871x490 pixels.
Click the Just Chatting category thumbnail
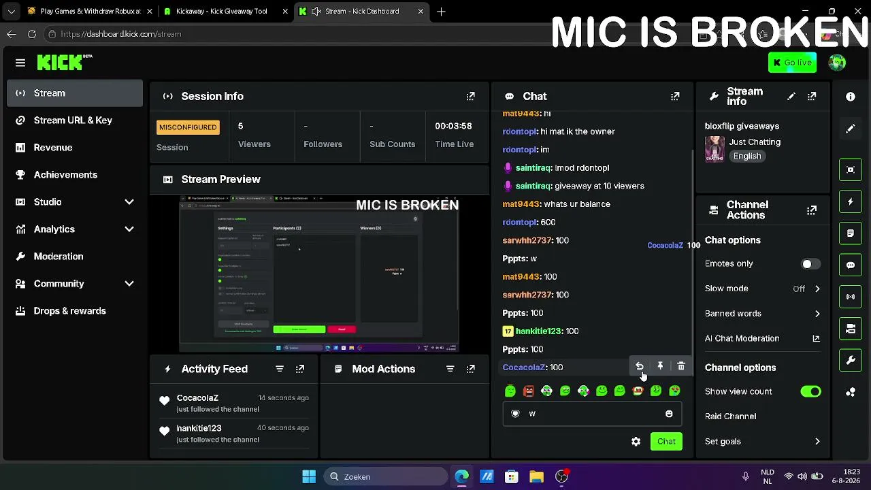tap(714, 149)
